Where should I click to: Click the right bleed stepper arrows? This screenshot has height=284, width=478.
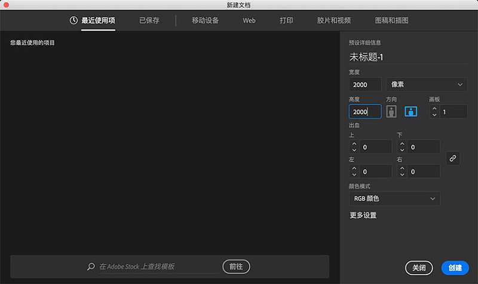click(x=402, y=171)
